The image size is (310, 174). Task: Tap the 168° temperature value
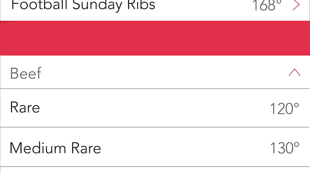[267, 5]
